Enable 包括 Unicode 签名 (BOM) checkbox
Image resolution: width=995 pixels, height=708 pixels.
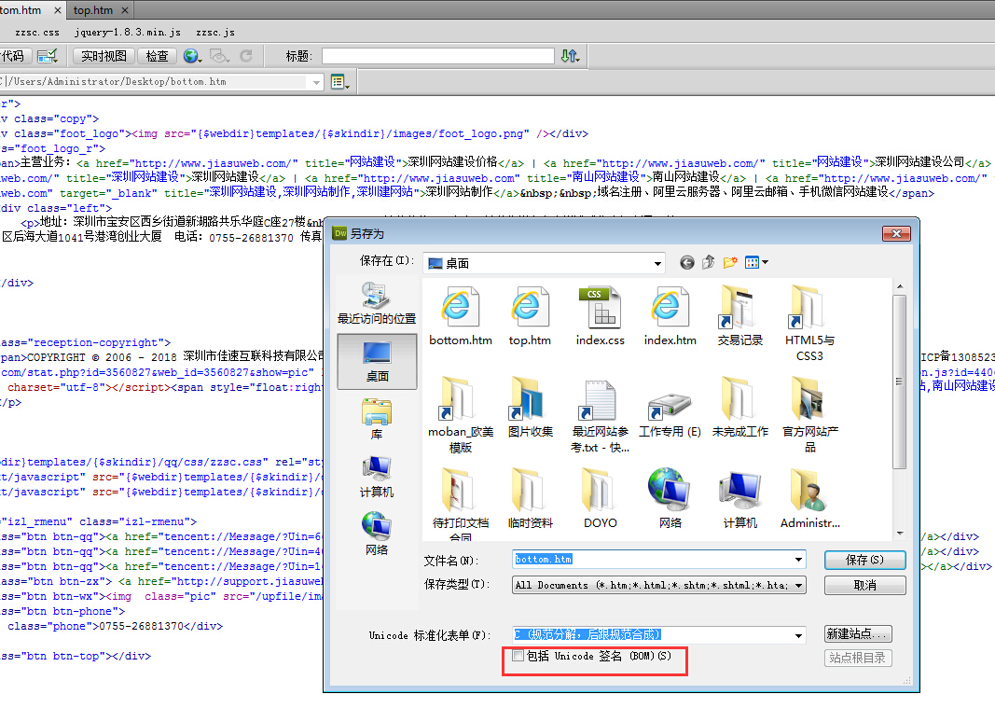coord(518,656)
